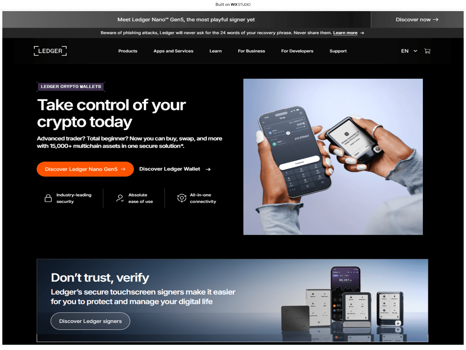Expand the EN language dropdown chevron
The height and width of the screenshot is (350, 466).
point(415,51)
